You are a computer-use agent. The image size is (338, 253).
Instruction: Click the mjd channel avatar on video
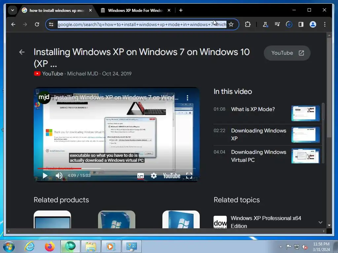point(44,97)
